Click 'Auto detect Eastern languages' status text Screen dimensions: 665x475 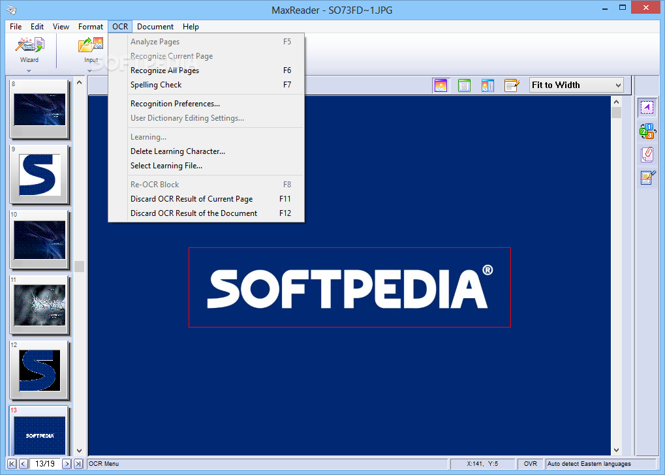589,464
